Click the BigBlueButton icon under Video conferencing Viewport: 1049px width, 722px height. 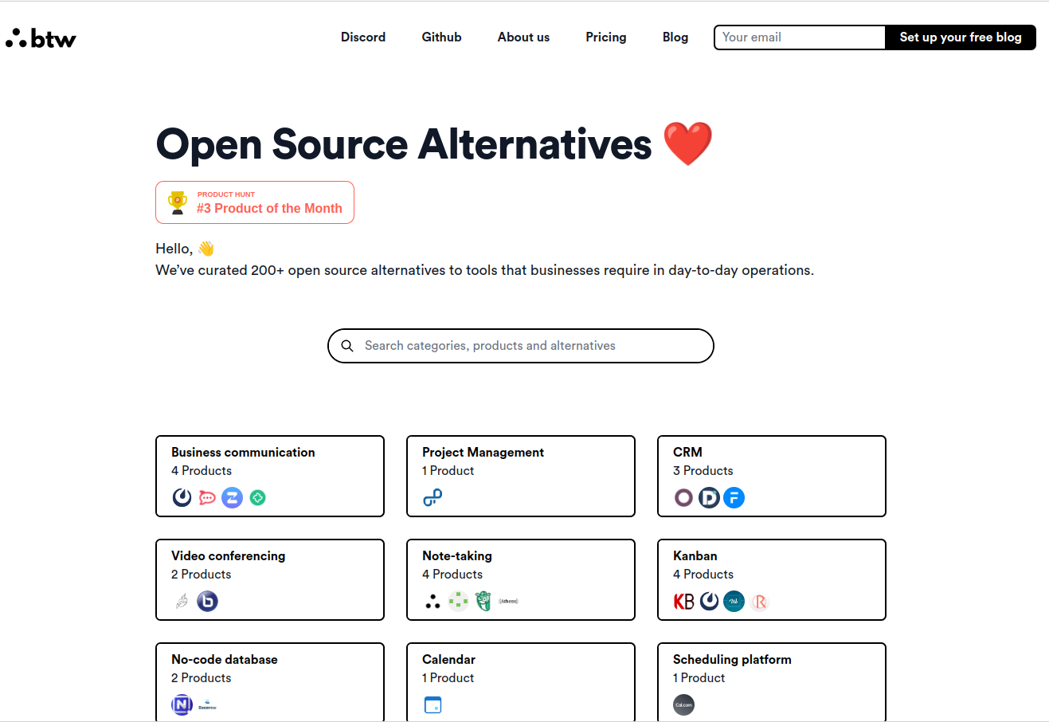[207, 602]
